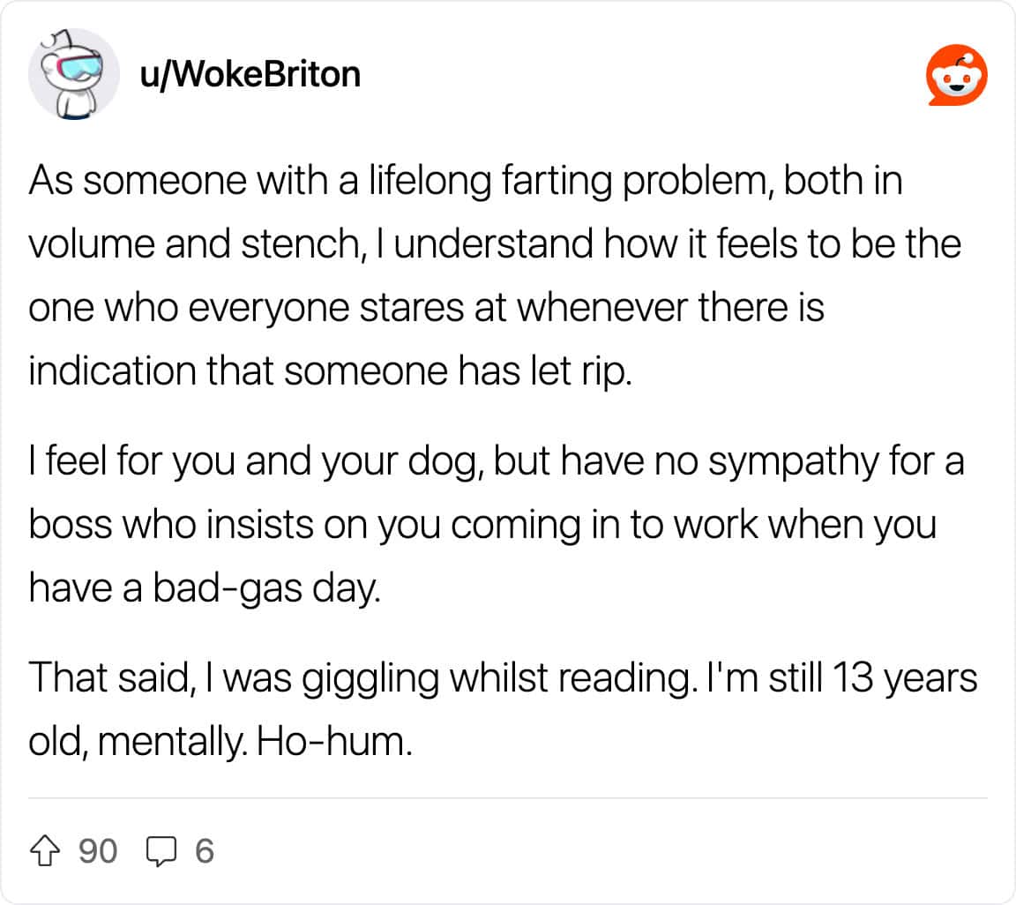Image resolution: width=1016 pixels, height=905 pixels.
Task: Click the paragraph starting "I feel for you"
Action: click(497, 525)
